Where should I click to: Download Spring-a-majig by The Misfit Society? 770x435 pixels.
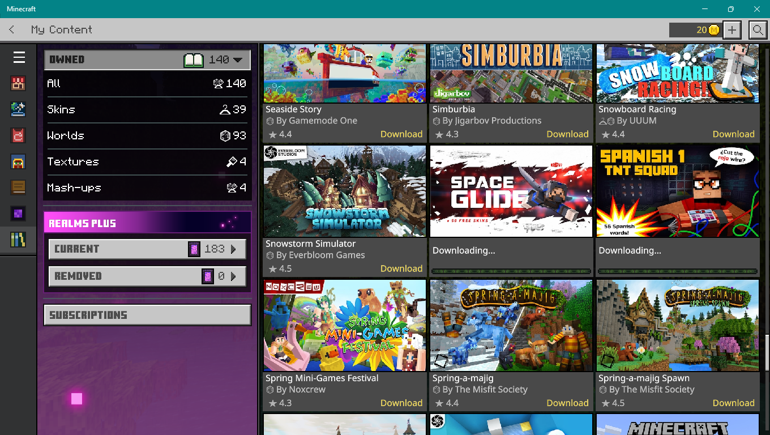pyautogui.click(x=568, y=403)
